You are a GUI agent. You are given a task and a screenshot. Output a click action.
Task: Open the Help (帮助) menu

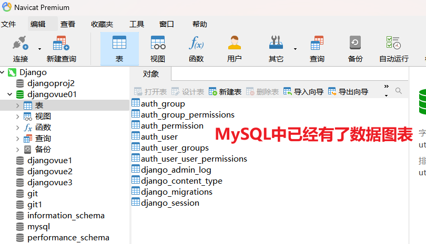click(x=200, y=24)
